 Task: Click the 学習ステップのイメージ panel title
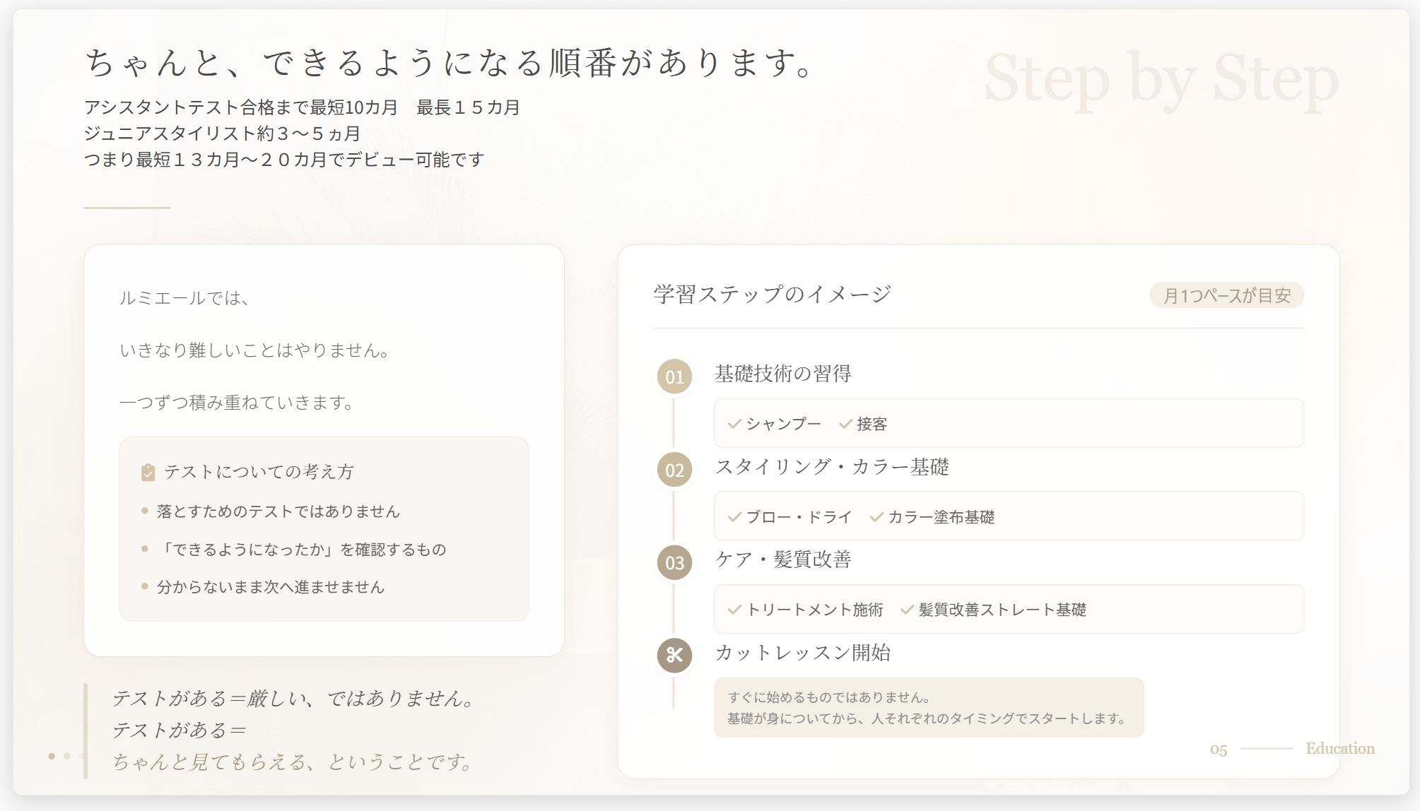click(772, 294)
